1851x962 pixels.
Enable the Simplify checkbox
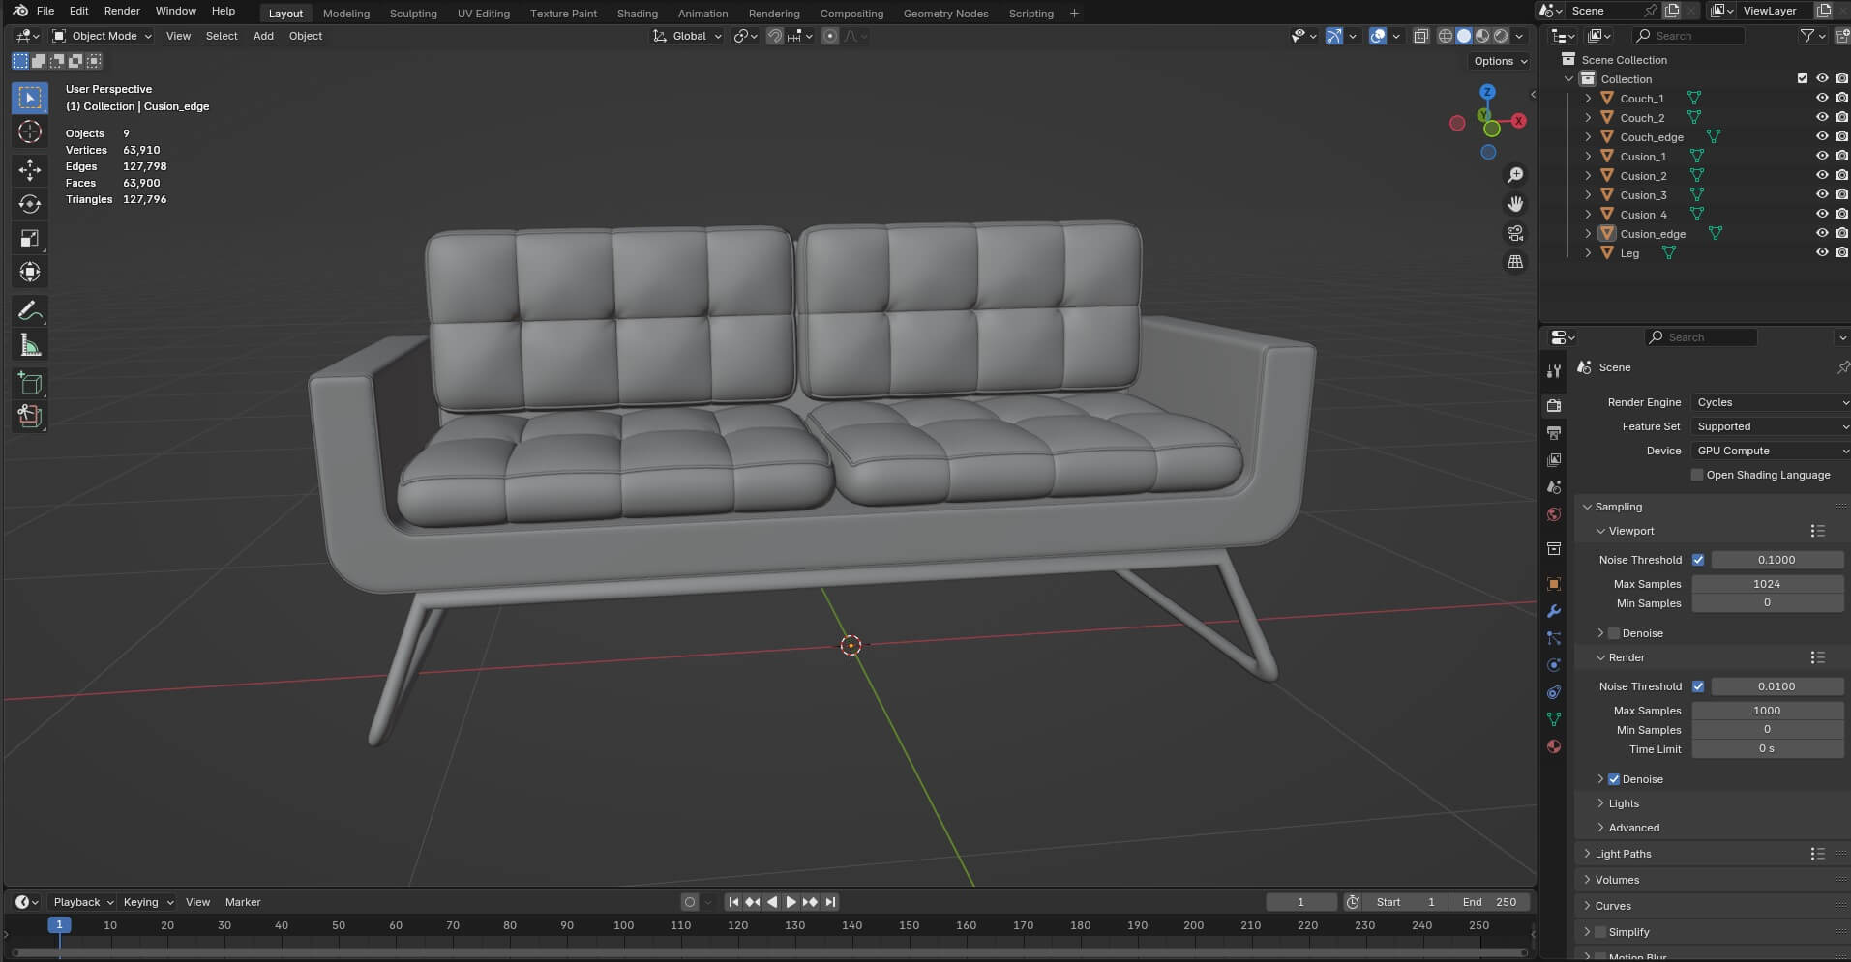[1600, 932]
